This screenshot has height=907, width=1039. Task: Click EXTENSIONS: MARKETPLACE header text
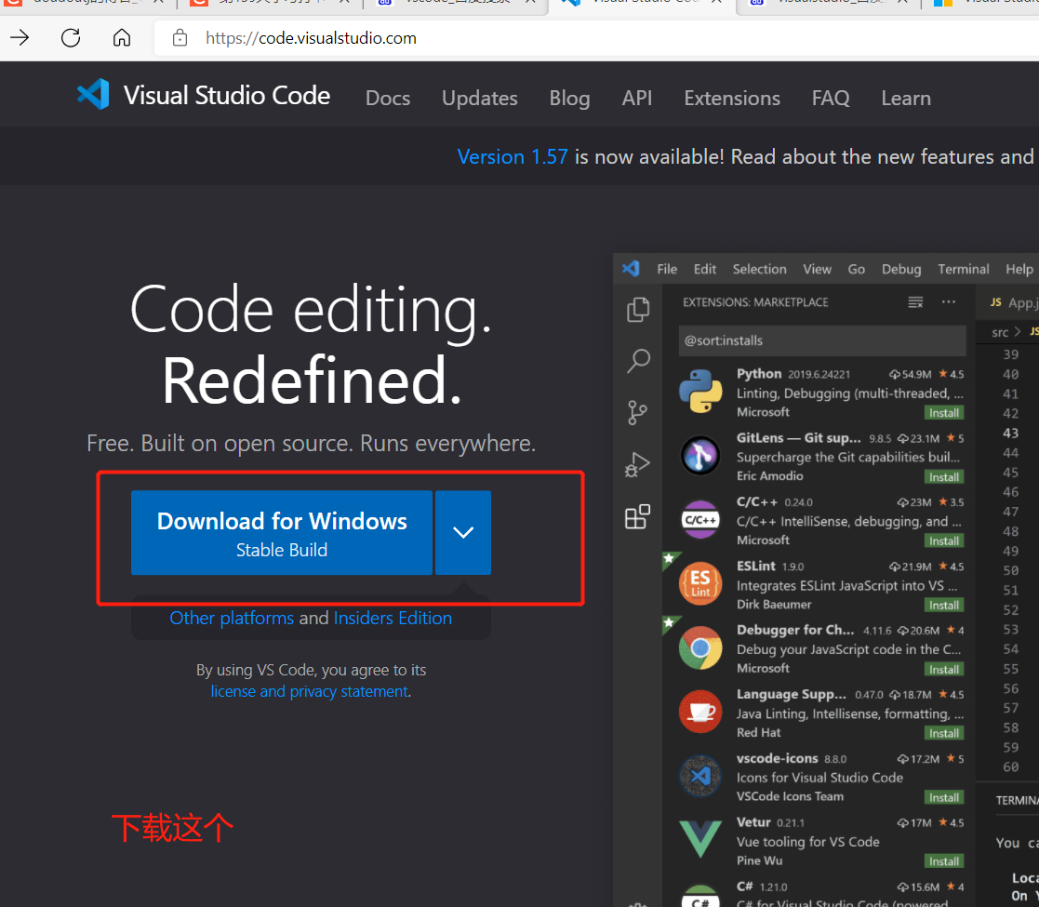click(755, 302)
